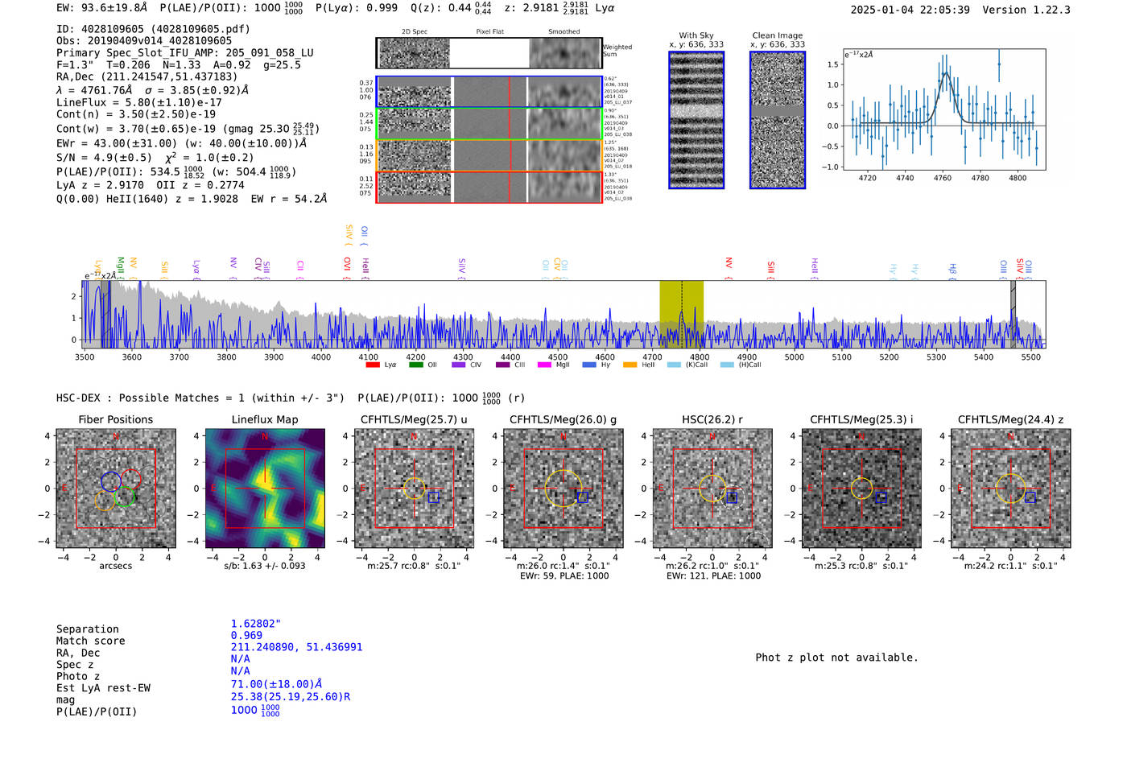Click the CIII legend swatch

tap(502, 365)
